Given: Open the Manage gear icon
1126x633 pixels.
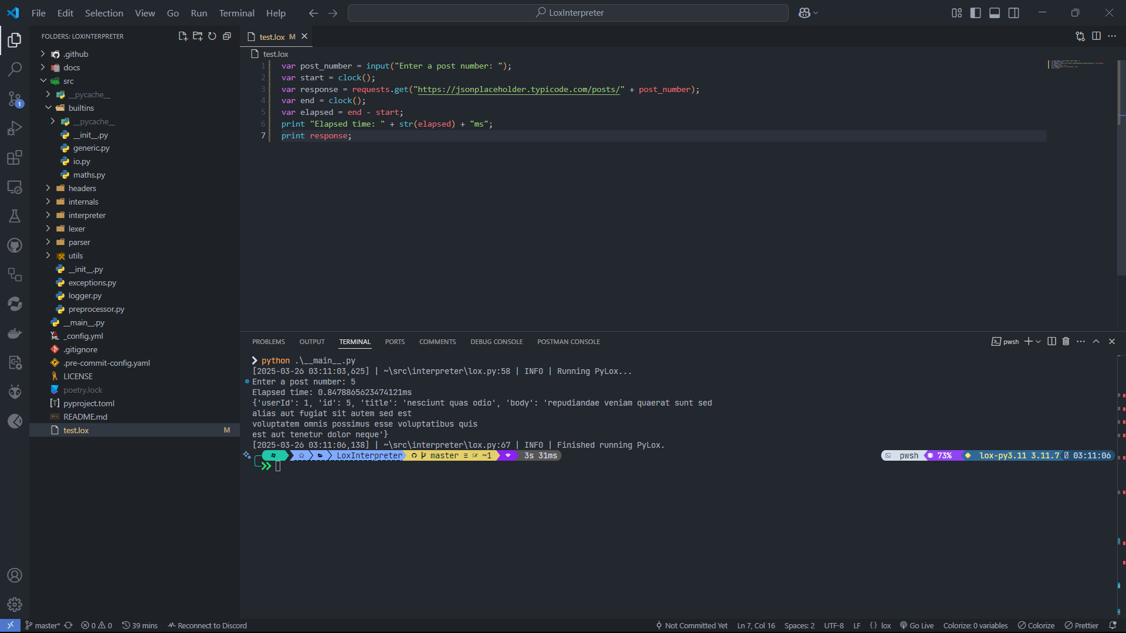Looking at the screenshot, I should pos(15,604).
